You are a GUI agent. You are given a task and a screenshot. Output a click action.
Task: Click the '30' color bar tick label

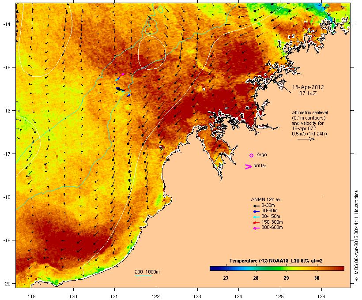pyautogui.click(x=317, y=278)
